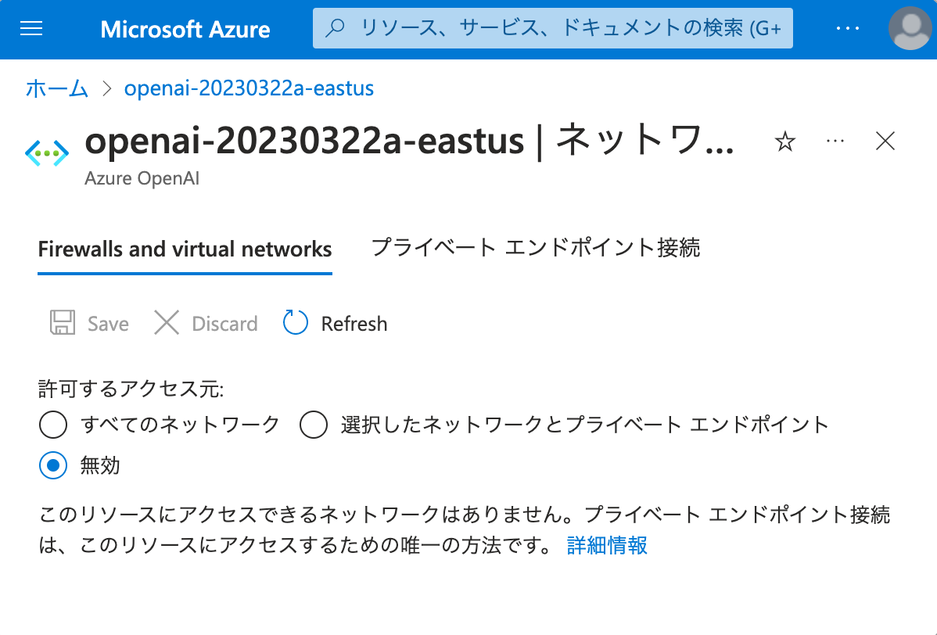Image resolution: width=937 pixels, height=635 pixels.
Task: Close the network settings blade
Action: coord(885,141)
